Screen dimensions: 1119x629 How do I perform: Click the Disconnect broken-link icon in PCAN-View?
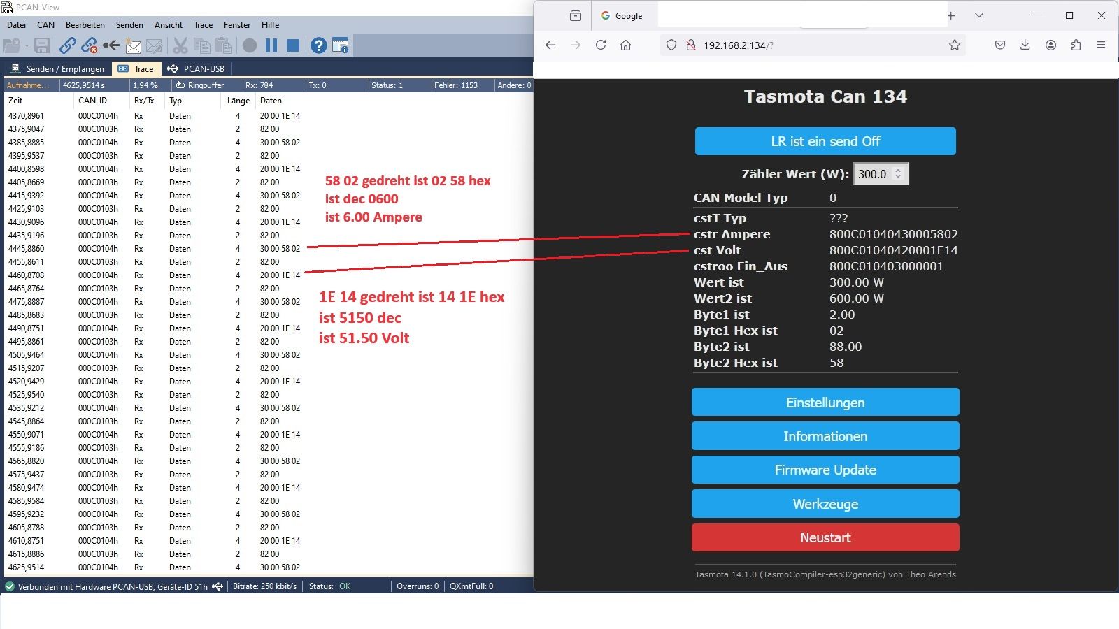(x=89, y=45)
